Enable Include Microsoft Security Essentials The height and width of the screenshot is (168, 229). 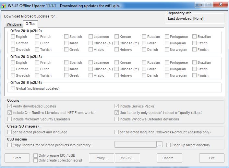click(x=10, y=119)
